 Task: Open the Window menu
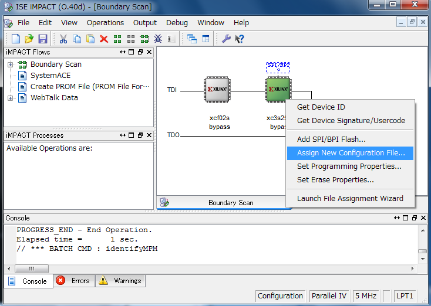211,22
